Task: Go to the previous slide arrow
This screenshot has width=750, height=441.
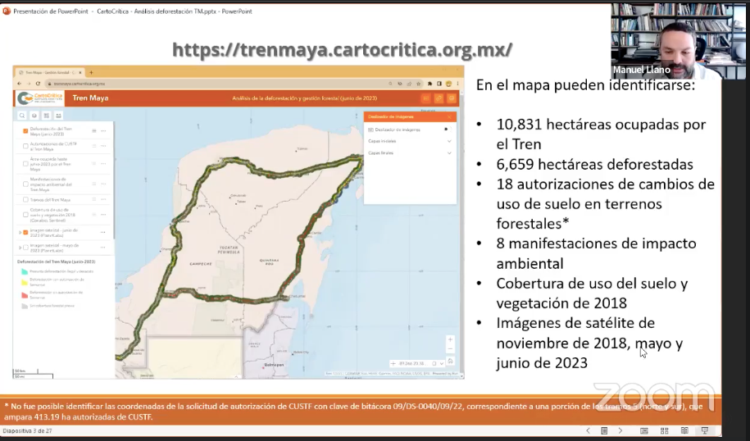Action: click(x=588, y=430)
